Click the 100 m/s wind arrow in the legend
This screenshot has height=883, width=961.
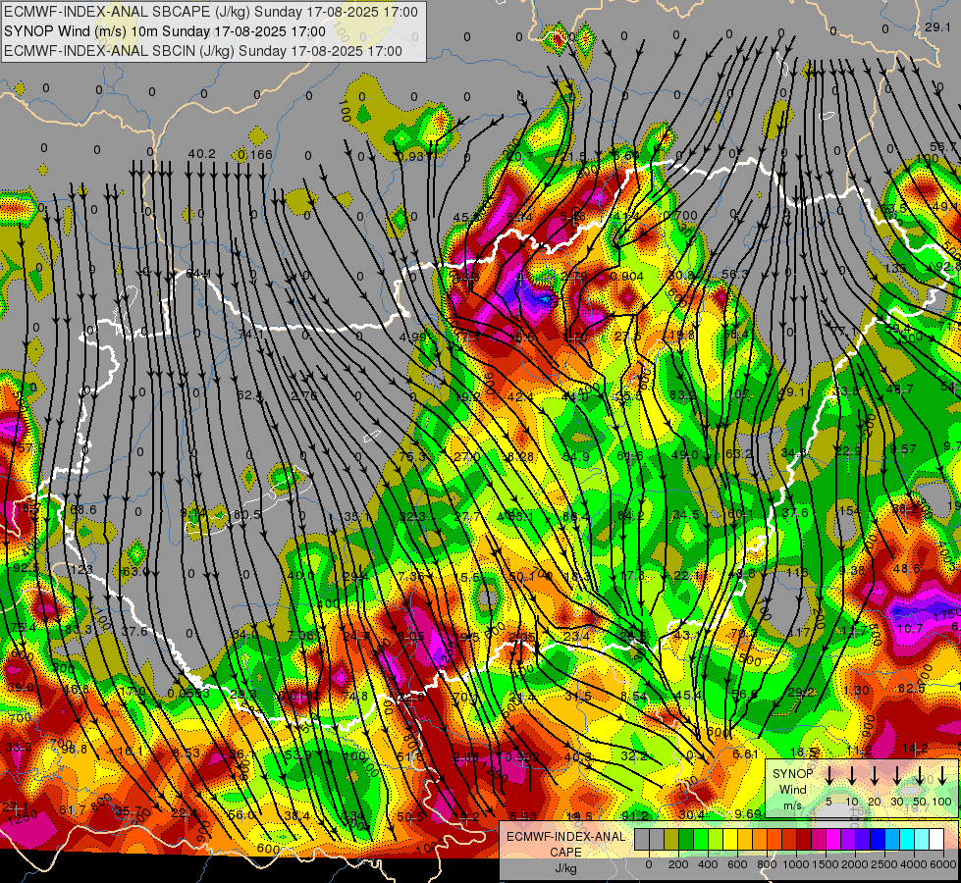pos(942,776)
